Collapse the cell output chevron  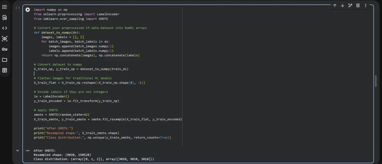click(x=18, y=151)
